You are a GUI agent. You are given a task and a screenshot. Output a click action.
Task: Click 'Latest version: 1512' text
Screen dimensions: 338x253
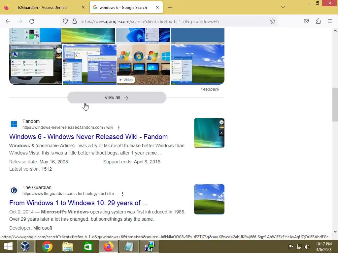[31, 169]
